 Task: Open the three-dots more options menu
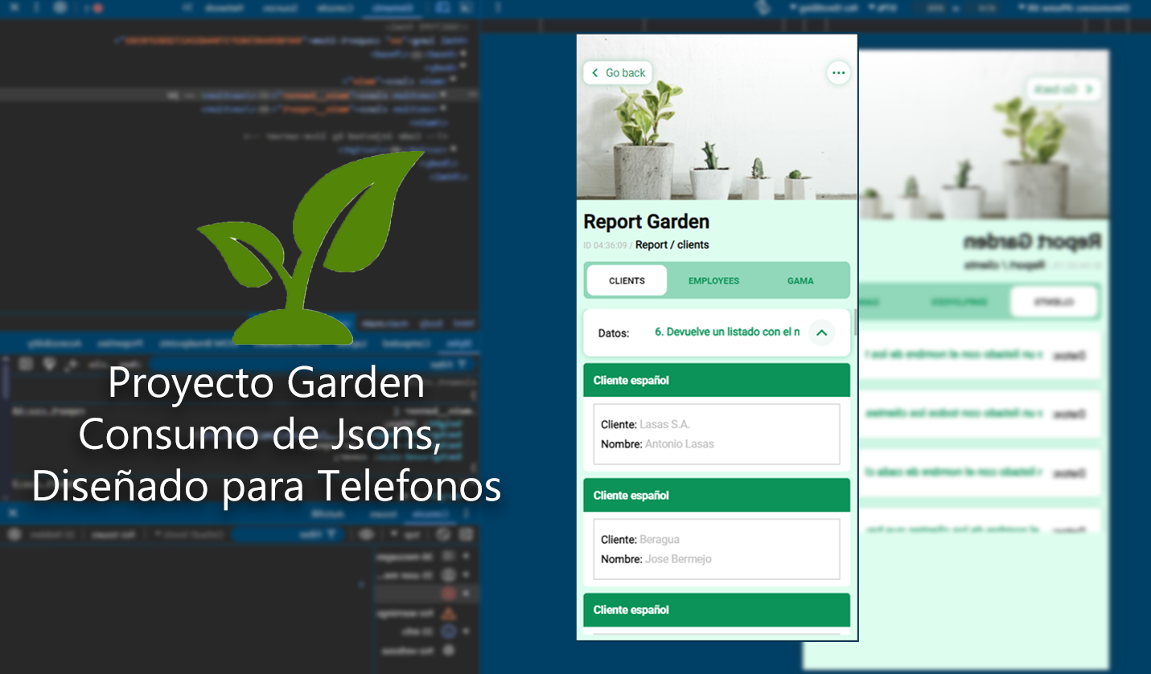838,73
